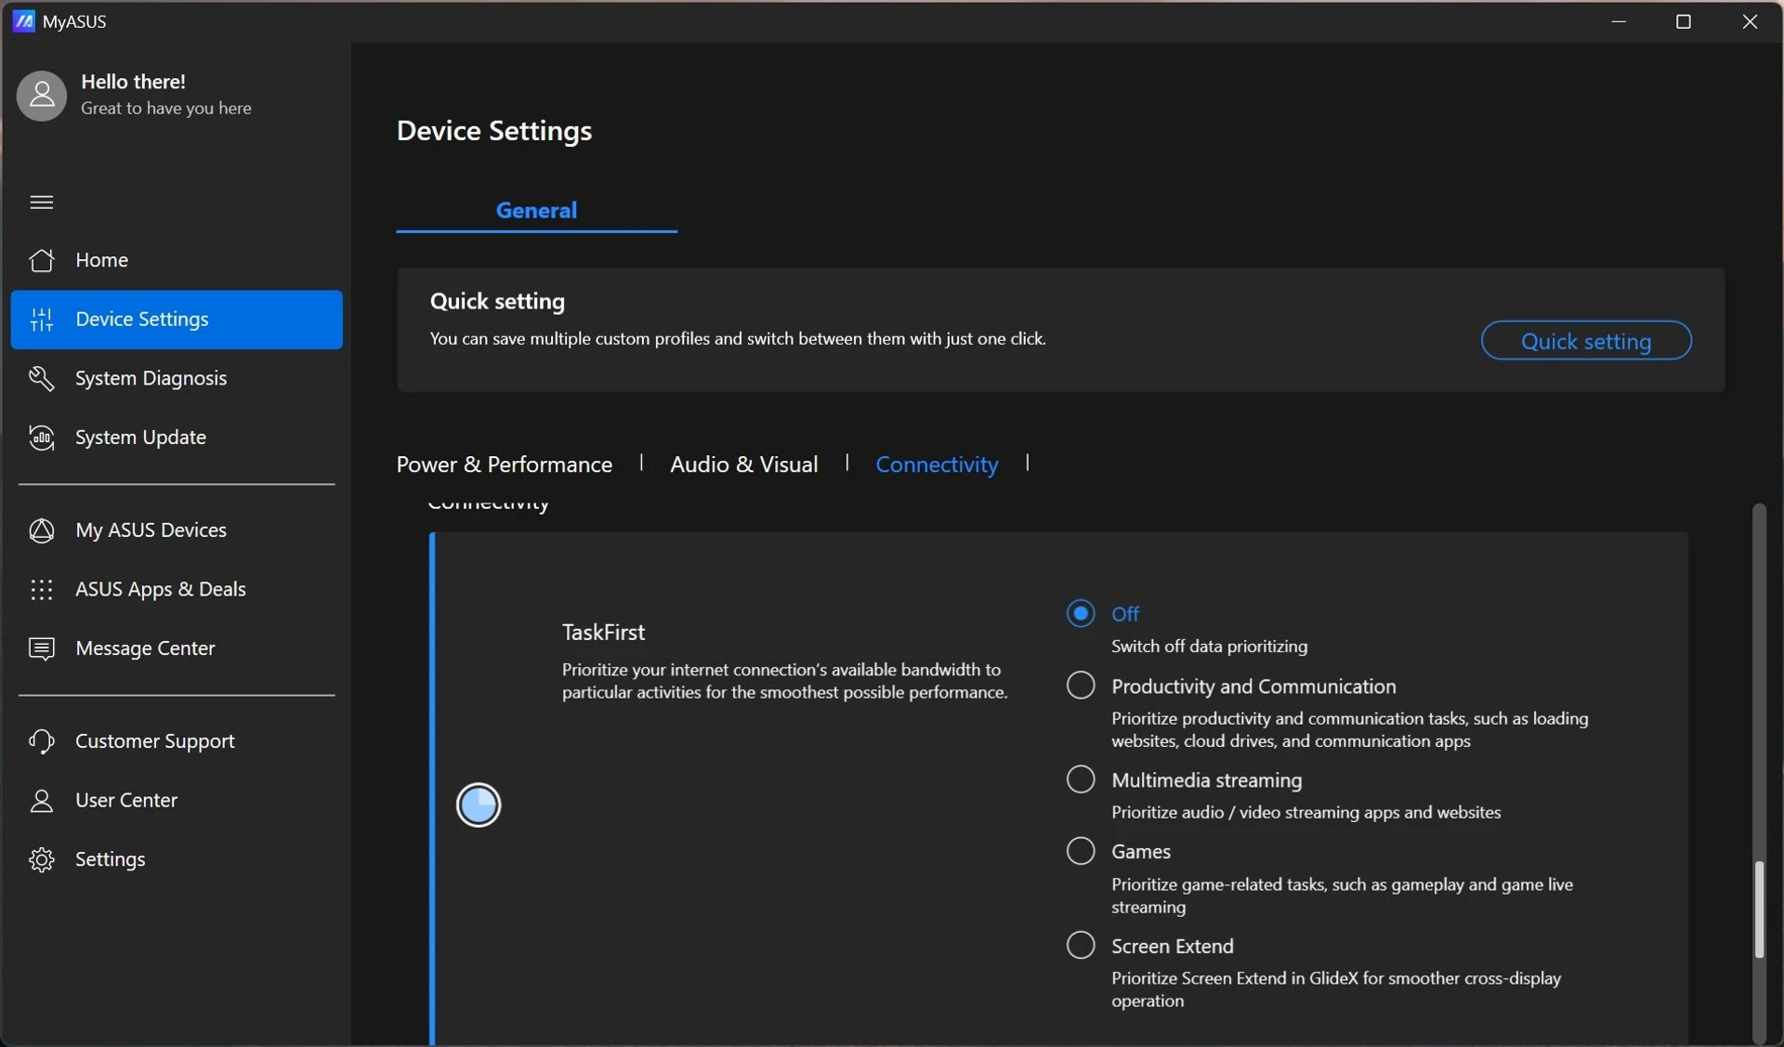Select Multimedia streaming radio button
Image resolution: width=1784 pixels, height=1047 pixels.
pyautogui.click(x=1081, y=779)
